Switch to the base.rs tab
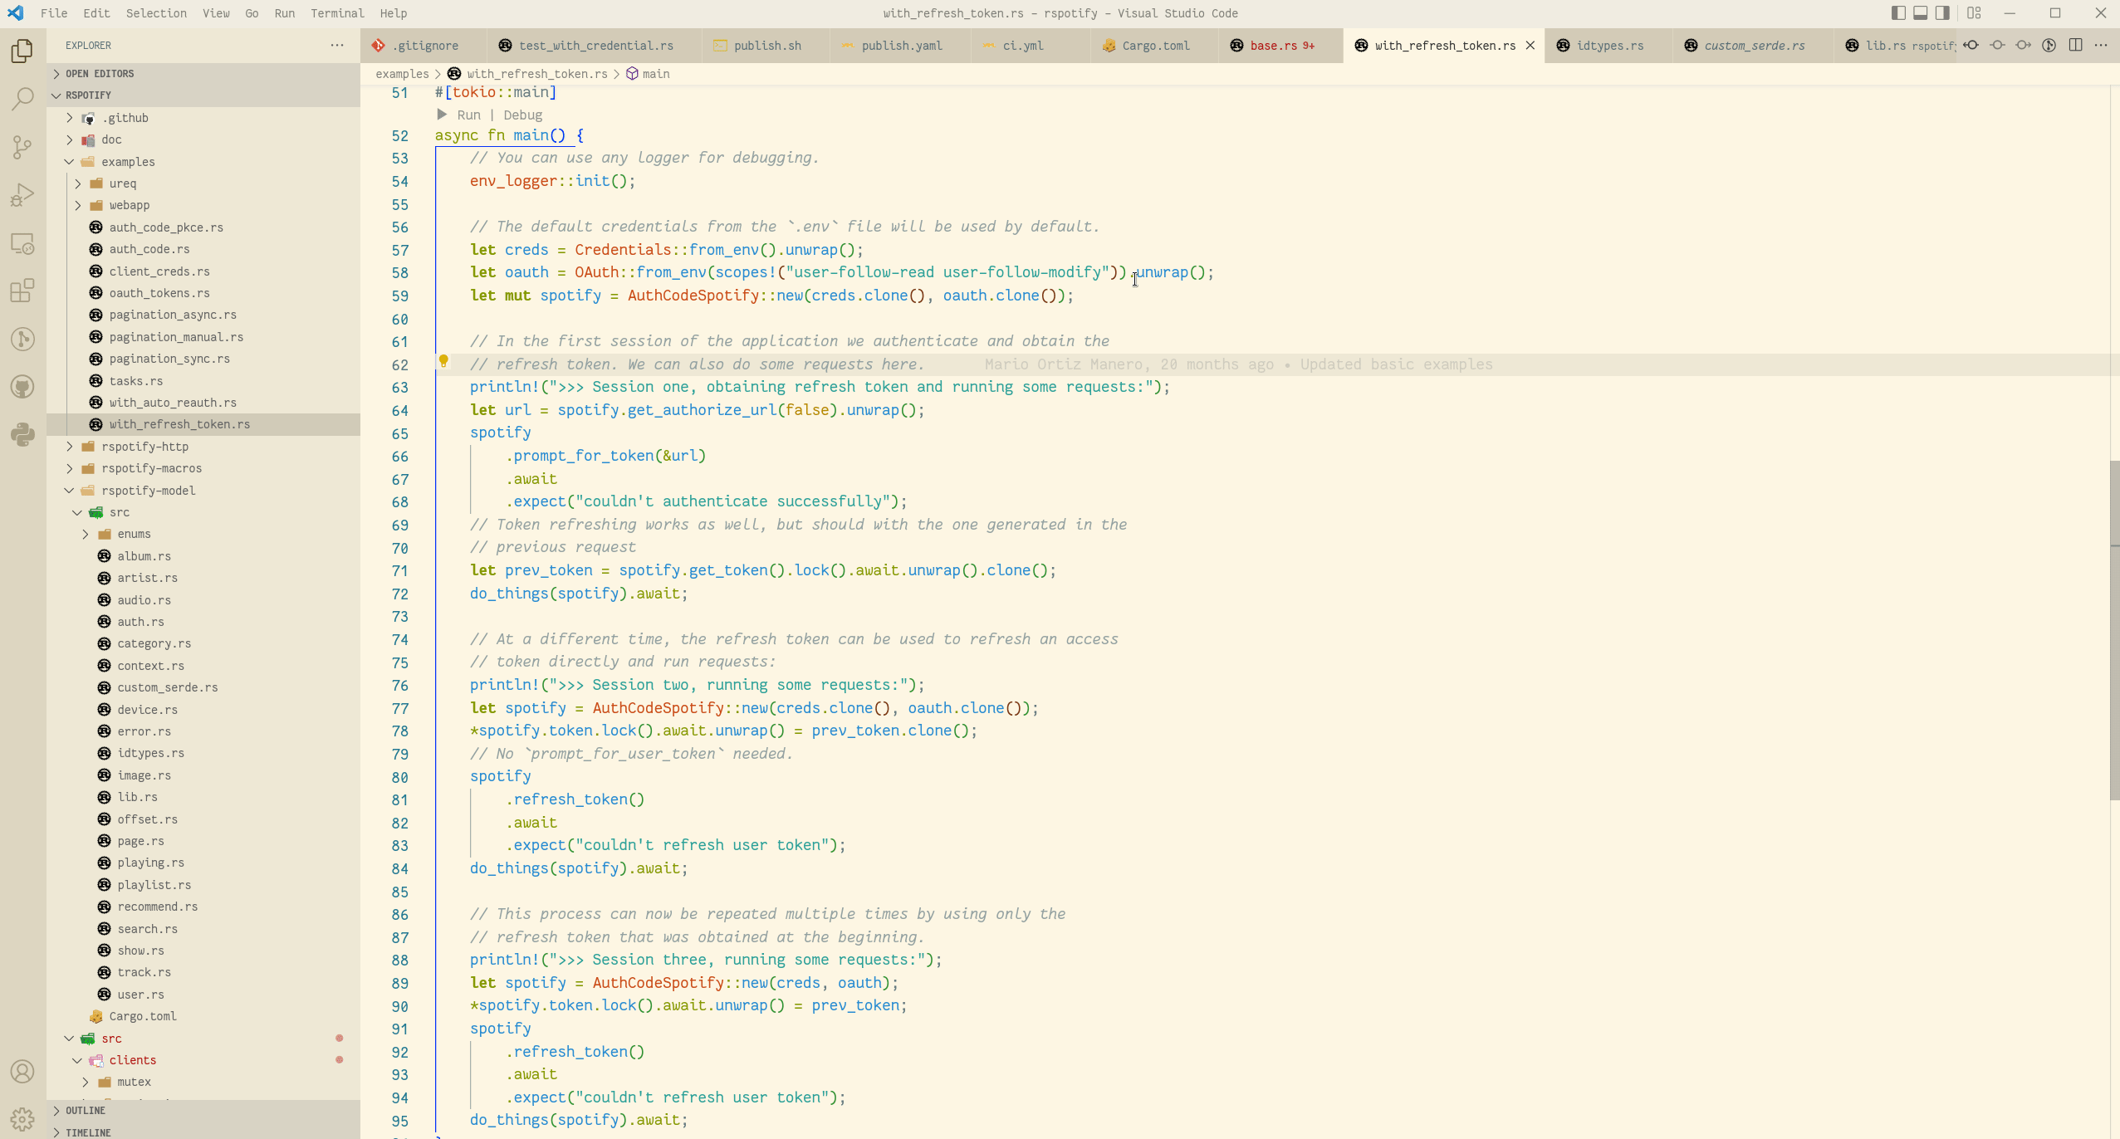Image resolution: width=2120 pixels, height=1139 pixels. tap(1280, 46)
